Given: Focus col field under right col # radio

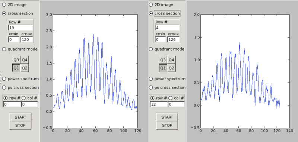Looking at the screenshot, I should pyautogui.click(x=176, y=104).
